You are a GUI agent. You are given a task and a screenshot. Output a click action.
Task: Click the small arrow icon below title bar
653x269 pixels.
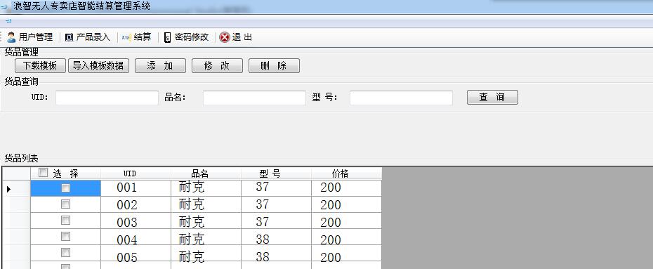coord(8,20)
